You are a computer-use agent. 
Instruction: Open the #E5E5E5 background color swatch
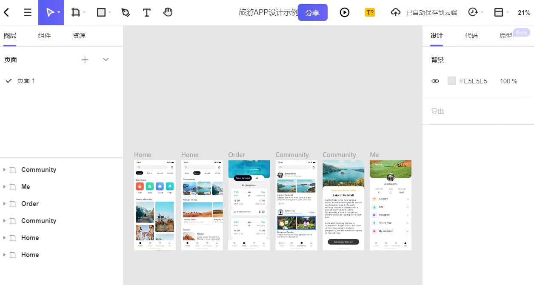[x=451, y=81]
